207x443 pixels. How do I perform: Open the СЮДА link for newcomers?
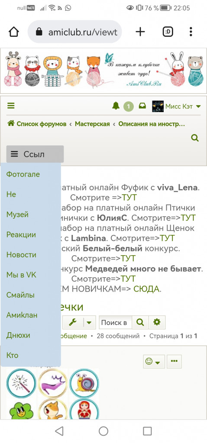146,289
